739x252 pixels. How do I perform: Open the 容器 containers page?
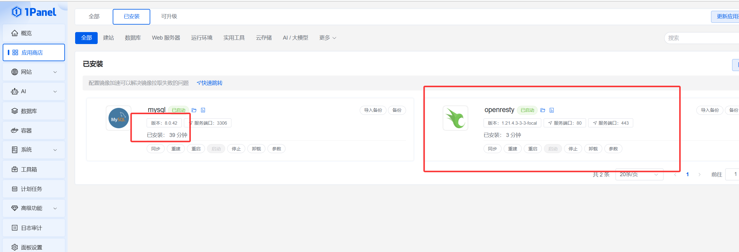(x=34, y=130)
